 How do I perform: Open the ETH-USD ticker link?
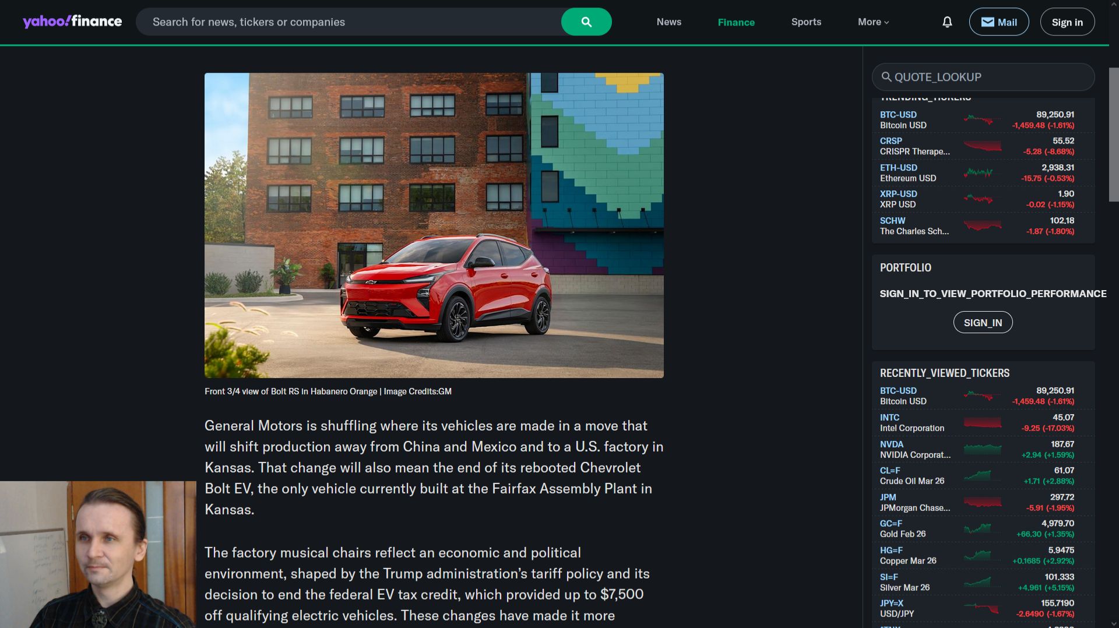[898, 168]
